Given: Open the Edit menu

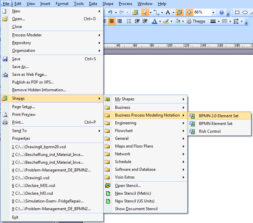Looking at the screenshot, I should point(18,4).
